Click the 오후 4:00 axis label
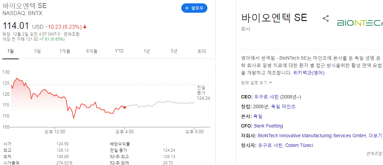Image resolution: width=383 pixels, height=165 pixels. tap(125, 132)
